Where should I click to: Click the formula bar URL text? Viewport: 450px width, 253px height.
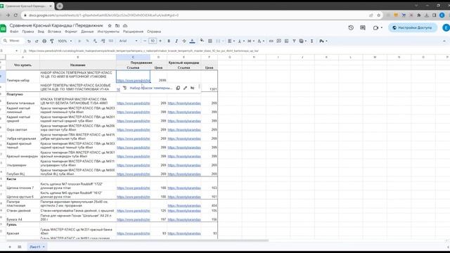coord(143,51)
